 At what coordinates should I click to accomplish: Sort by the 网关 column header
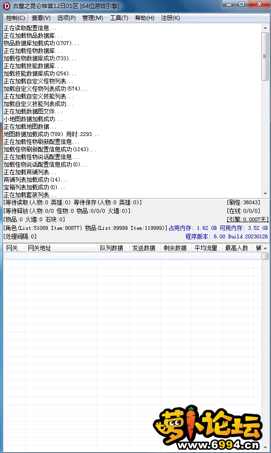click(x=14, y=248)
